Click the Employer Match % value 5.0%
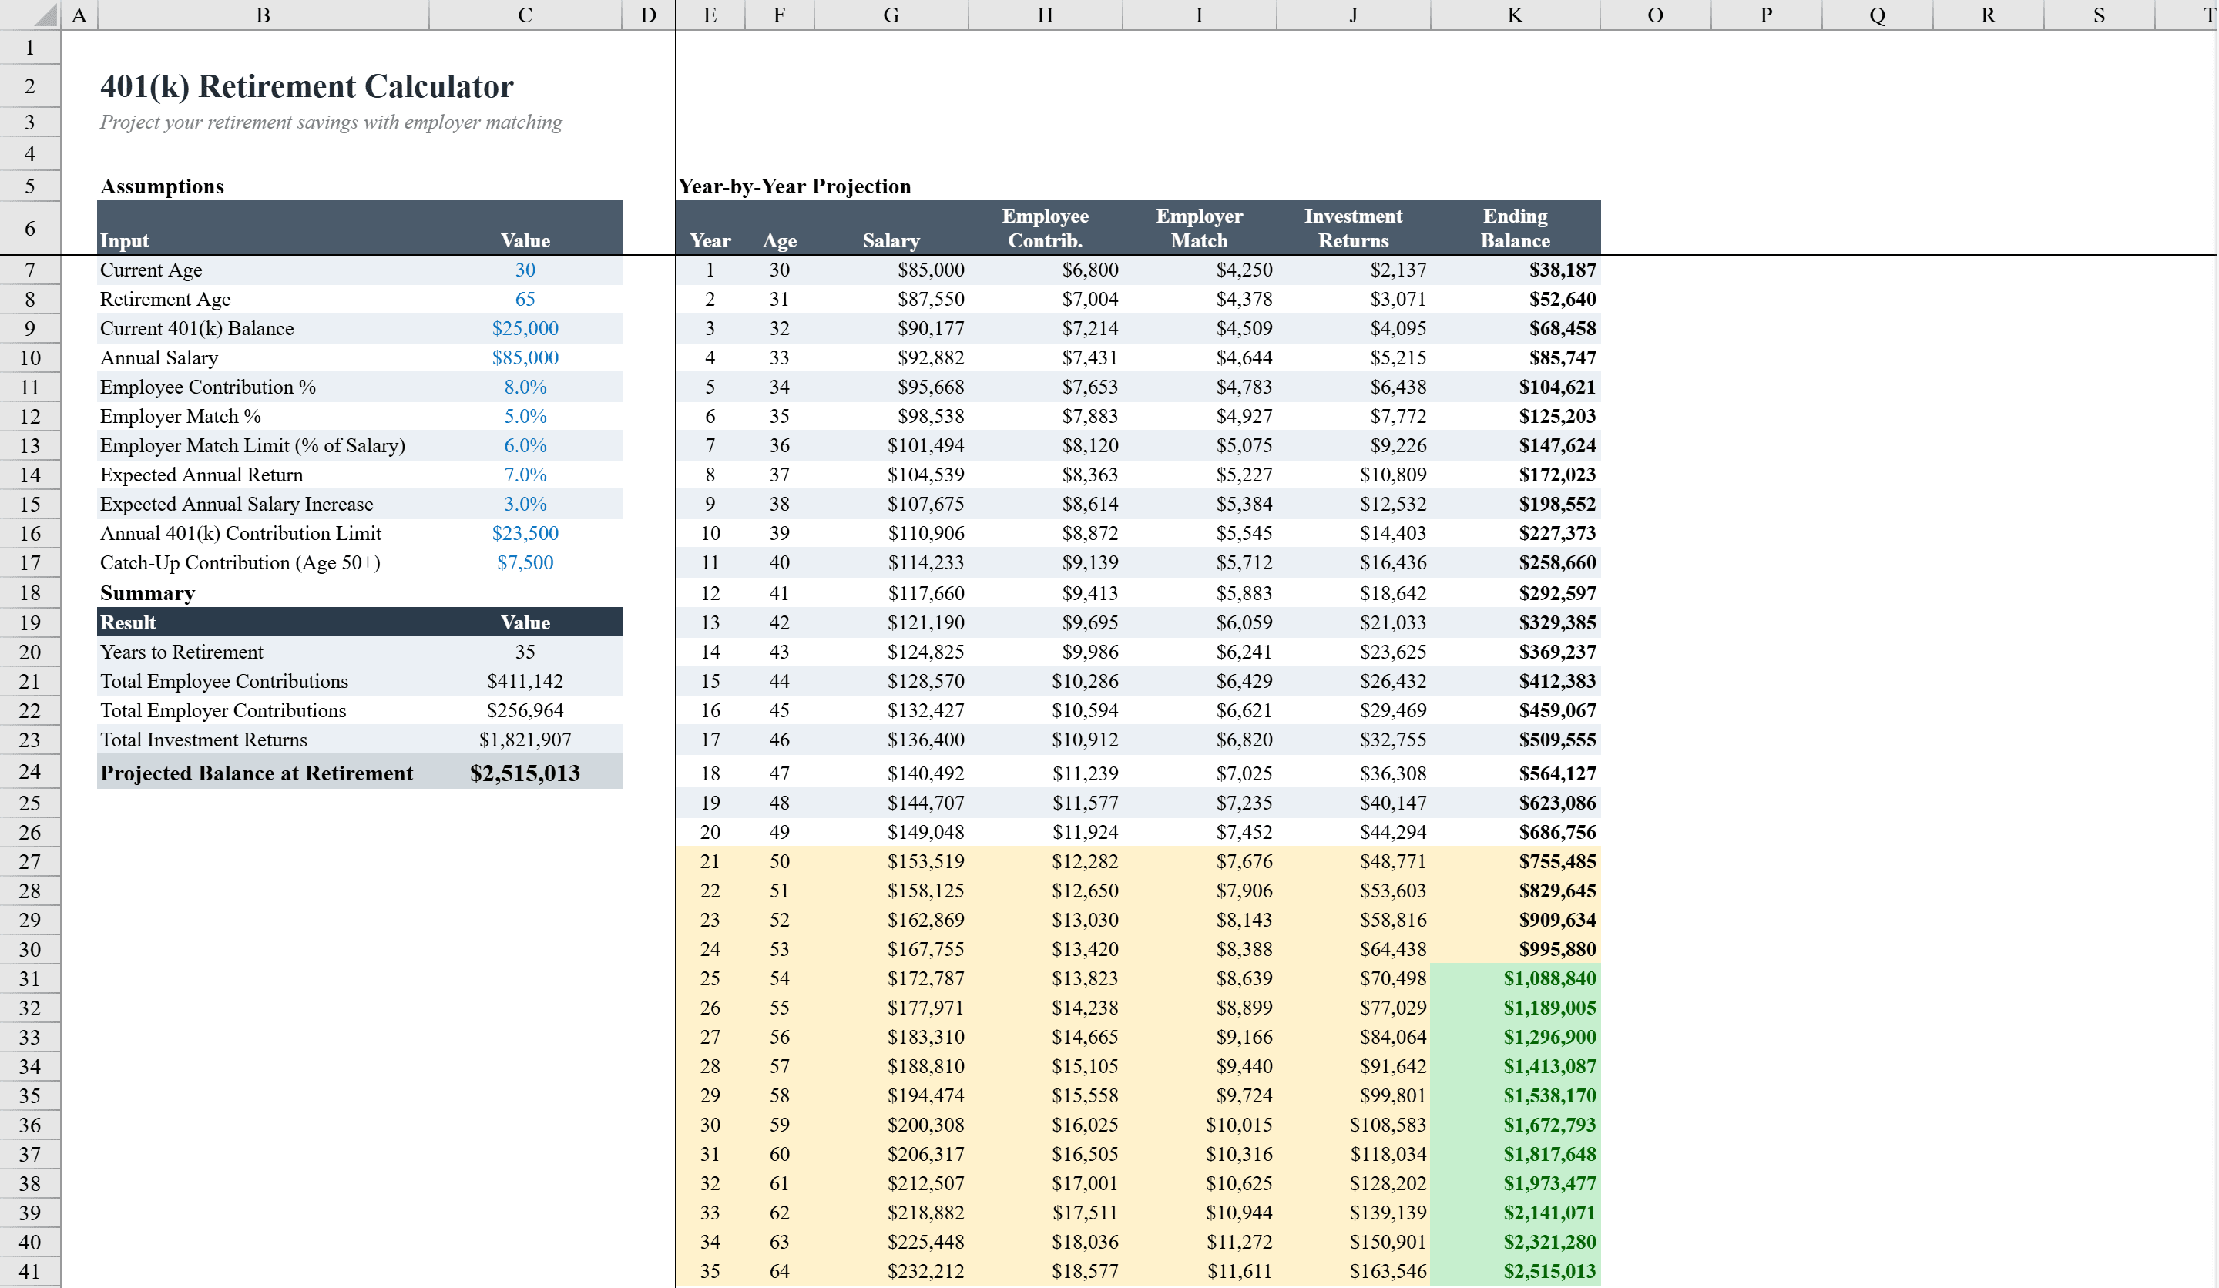Image resolution: width=2219 pixels, height=1288 pixels. pyautogui.click(x=525, y=415)
